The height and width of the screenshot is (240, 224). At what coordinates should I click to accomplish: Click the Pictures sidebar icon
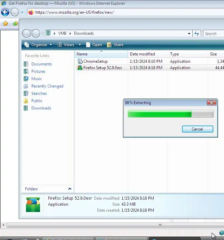[26, 71]
